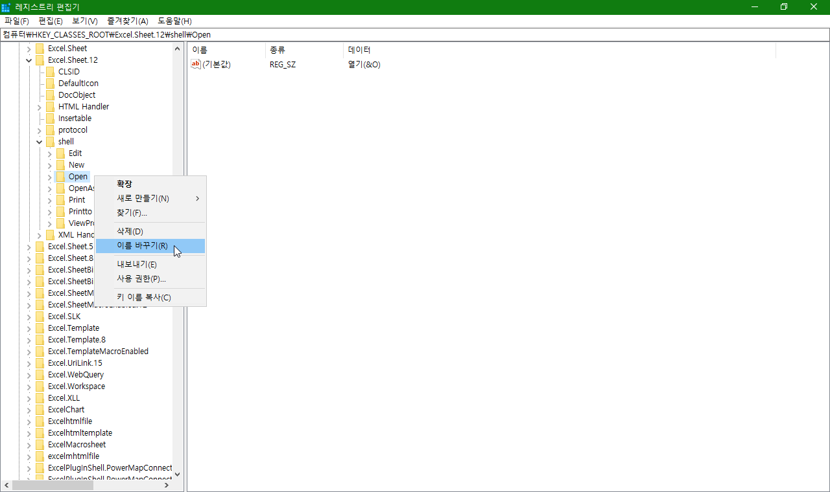Collapse the shell key
The width and height of the screenshot is (830, 492).
point(39,142)
